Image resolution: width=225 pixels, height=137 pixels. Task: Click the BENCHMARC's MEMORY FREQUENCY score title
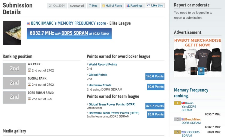click(68, 23)
